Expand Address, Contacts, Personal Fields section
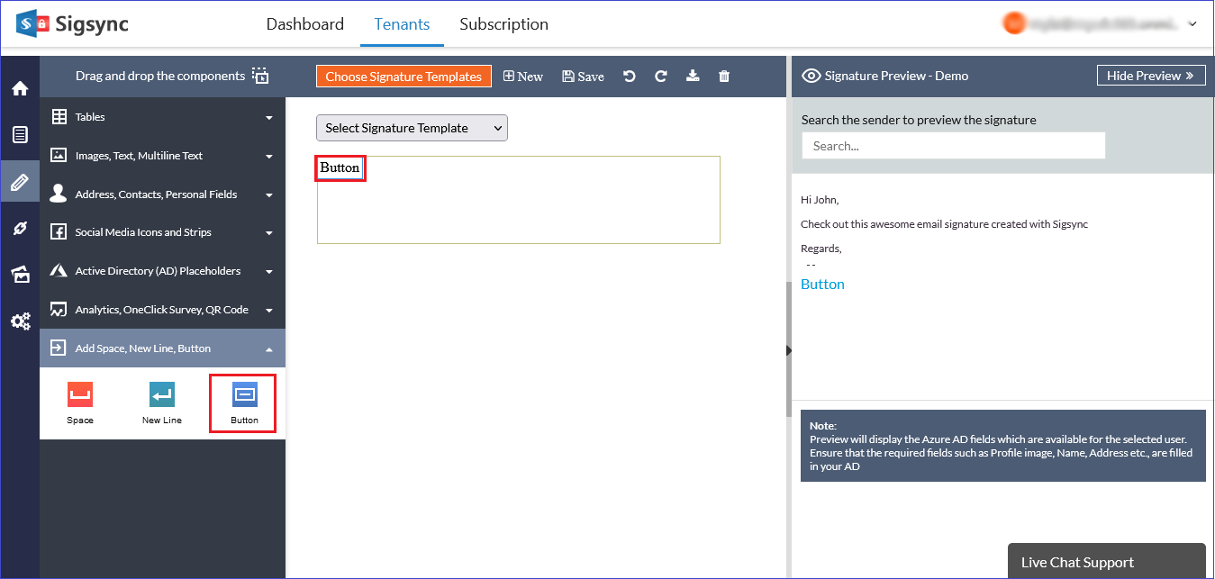Screen dimensions: 1215x579 pyautogui.click(x=162, y=194)
